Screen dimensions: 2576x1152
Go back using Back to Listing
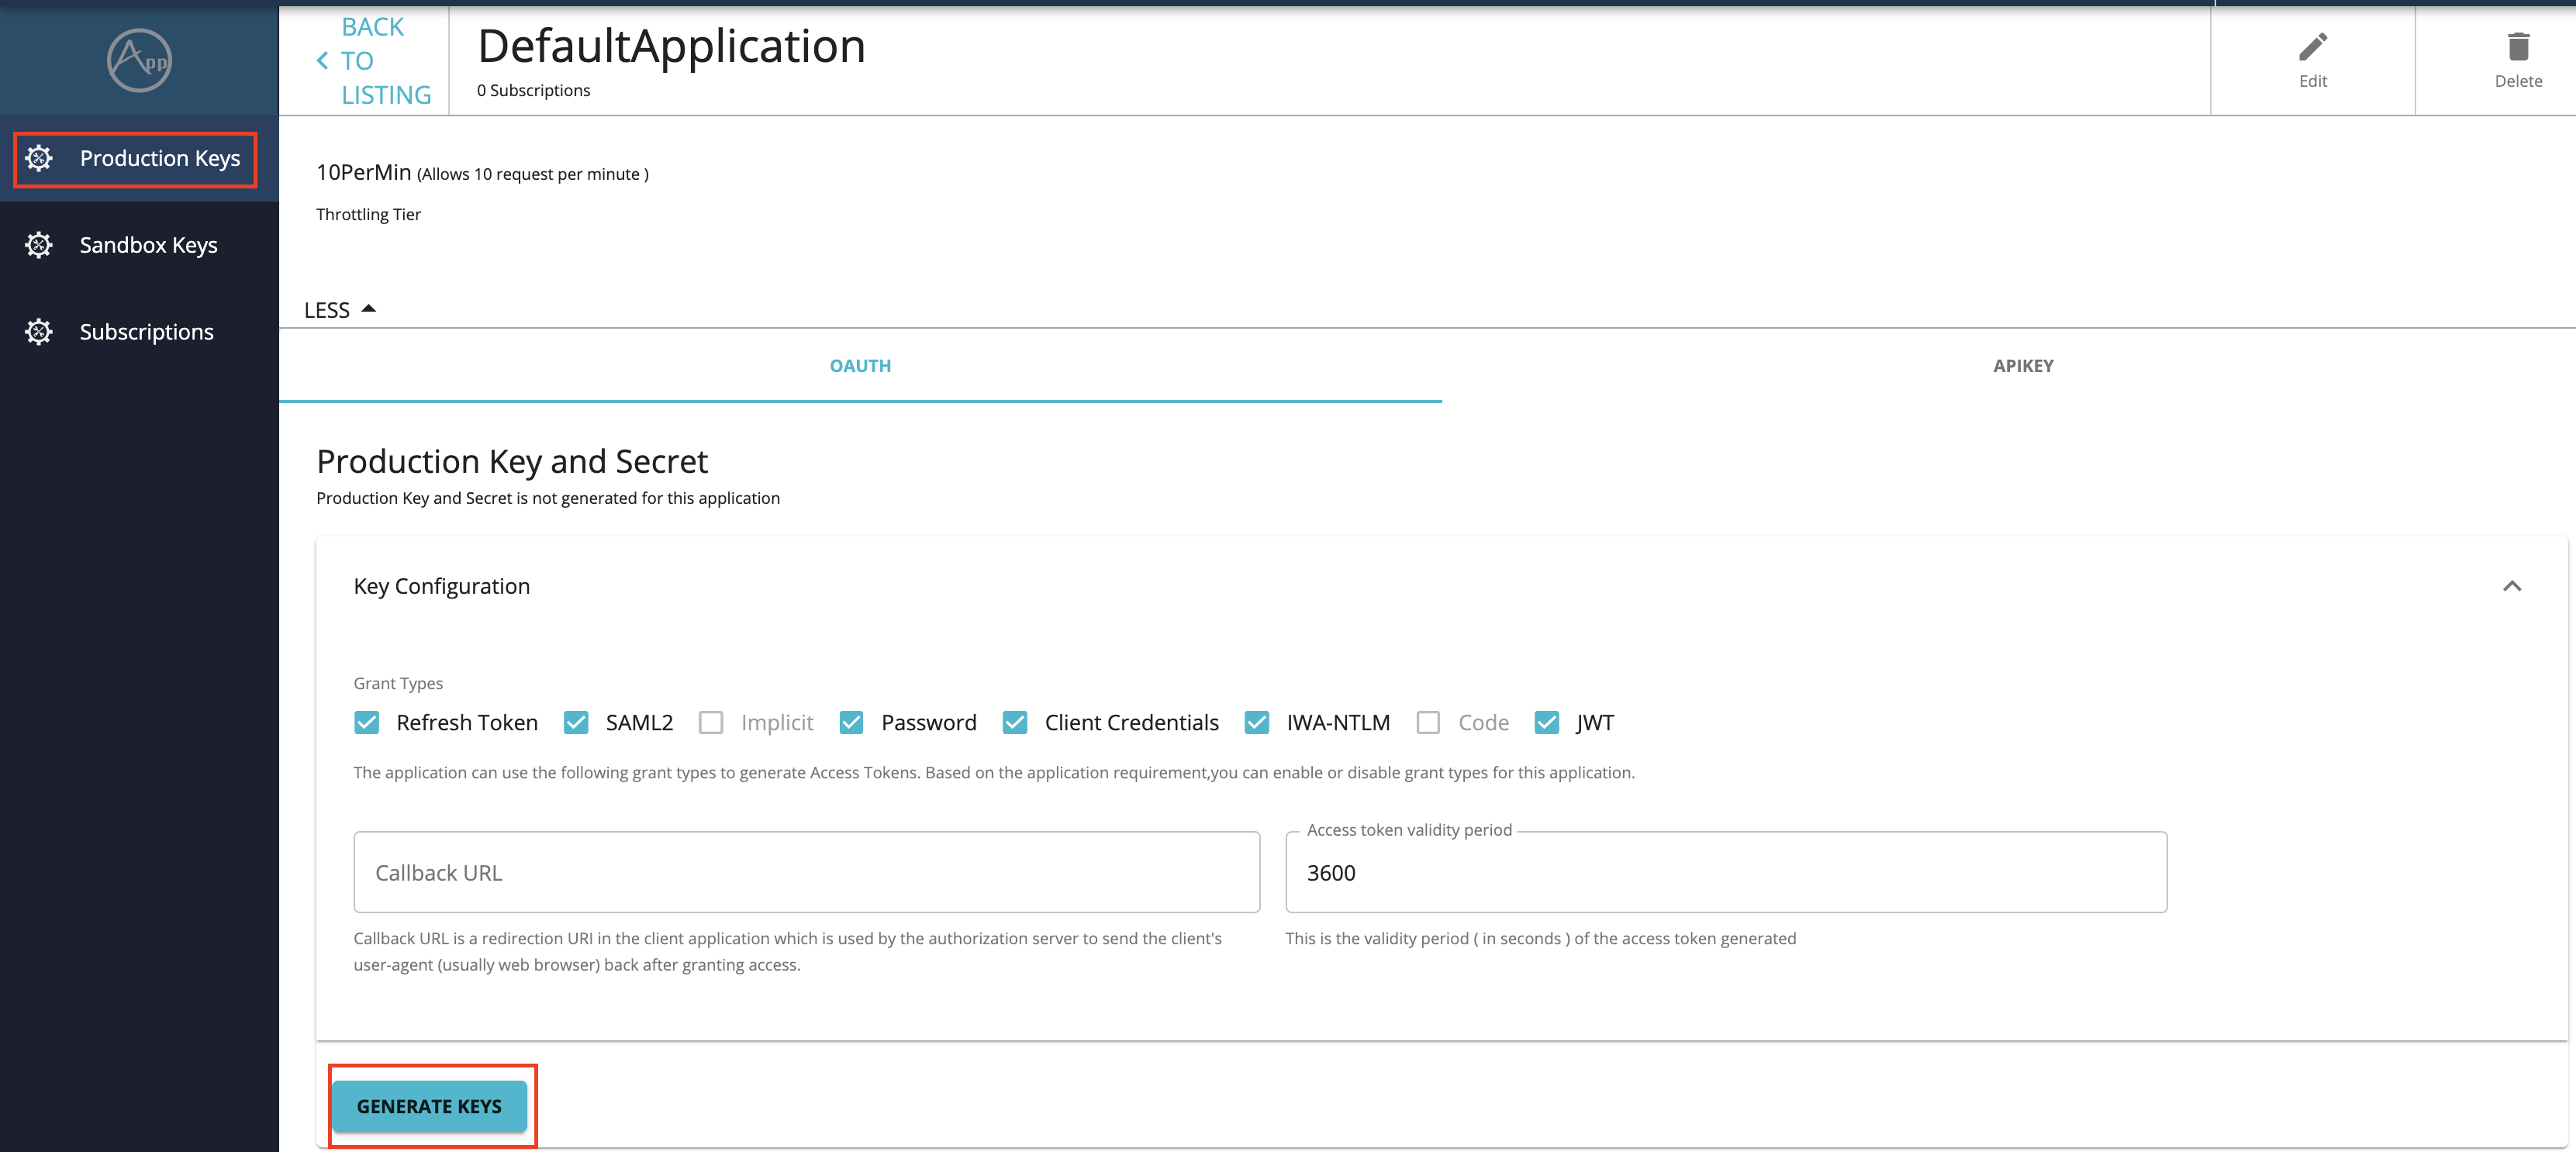pyautogui.click(x=385, y=60)
